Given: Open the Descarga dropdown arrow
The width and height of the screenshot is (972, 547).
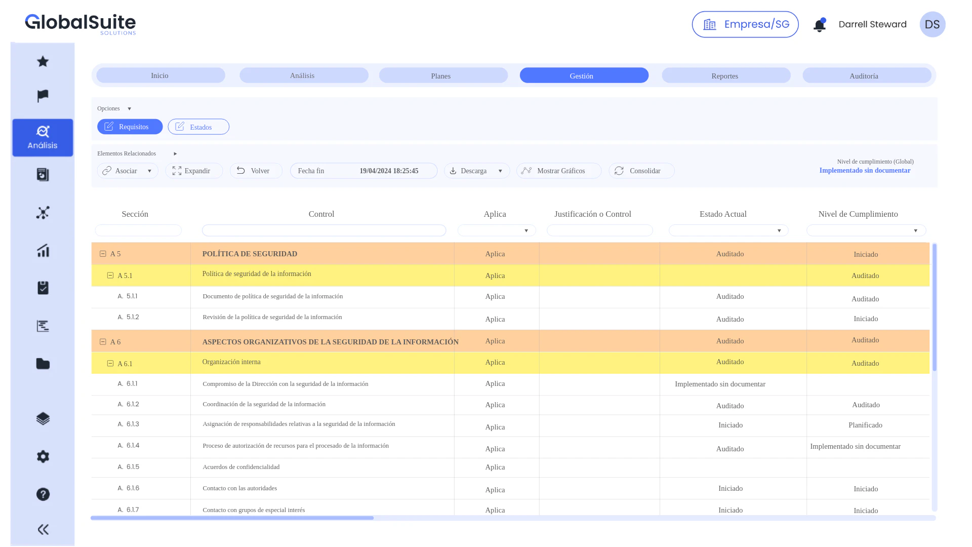Looking at the screenshot, I should point(500,171).
